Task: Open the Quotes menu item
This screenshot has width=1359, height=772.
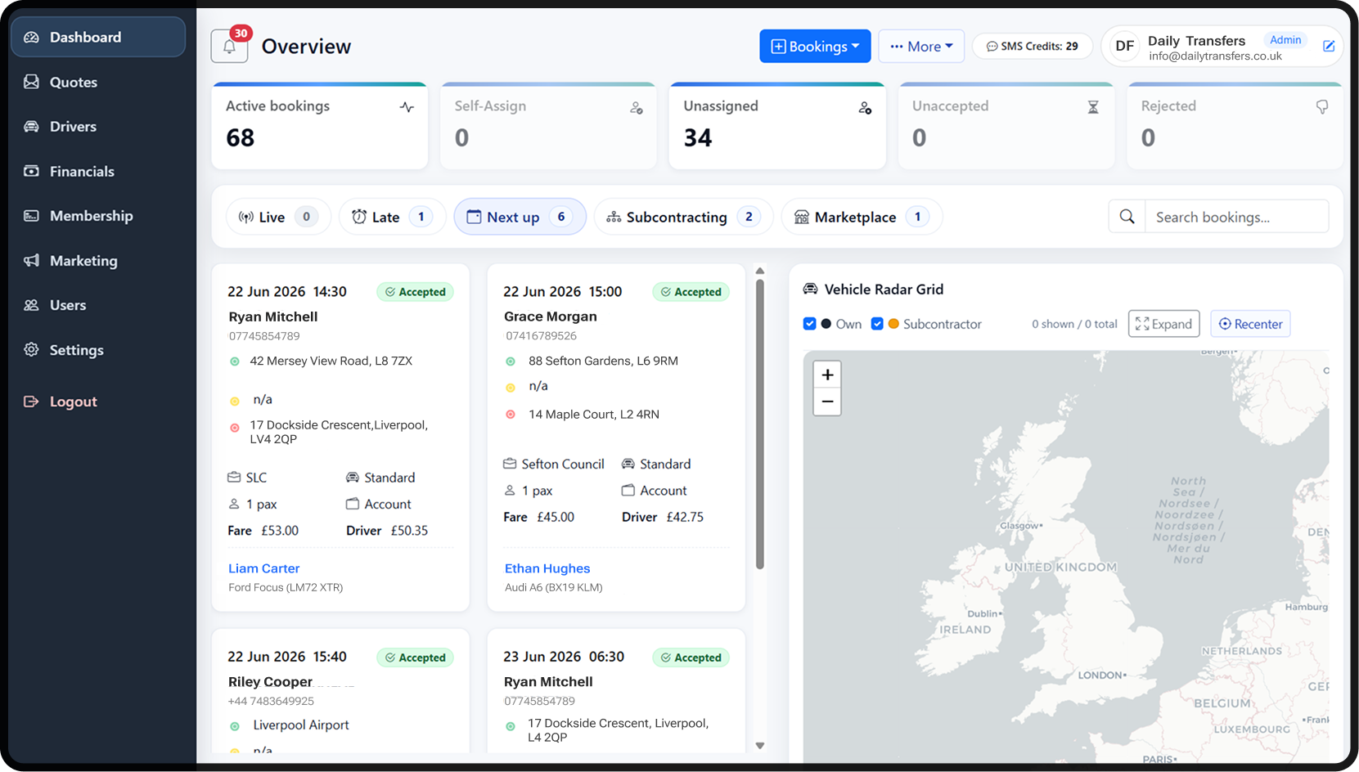Action: click(x=98, y=82)
